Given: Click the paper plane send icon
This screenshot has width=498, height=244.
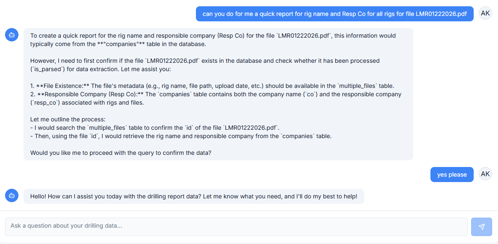Looking at the screenshot, I should click(x=481, y=226).
